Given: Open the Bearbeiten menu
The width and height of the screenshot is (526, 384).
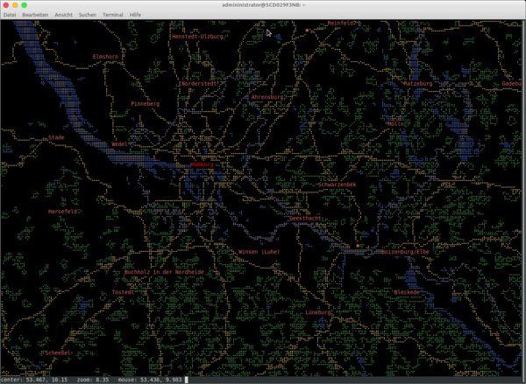Looking at the screenshot, I should (x=35, y=15).
